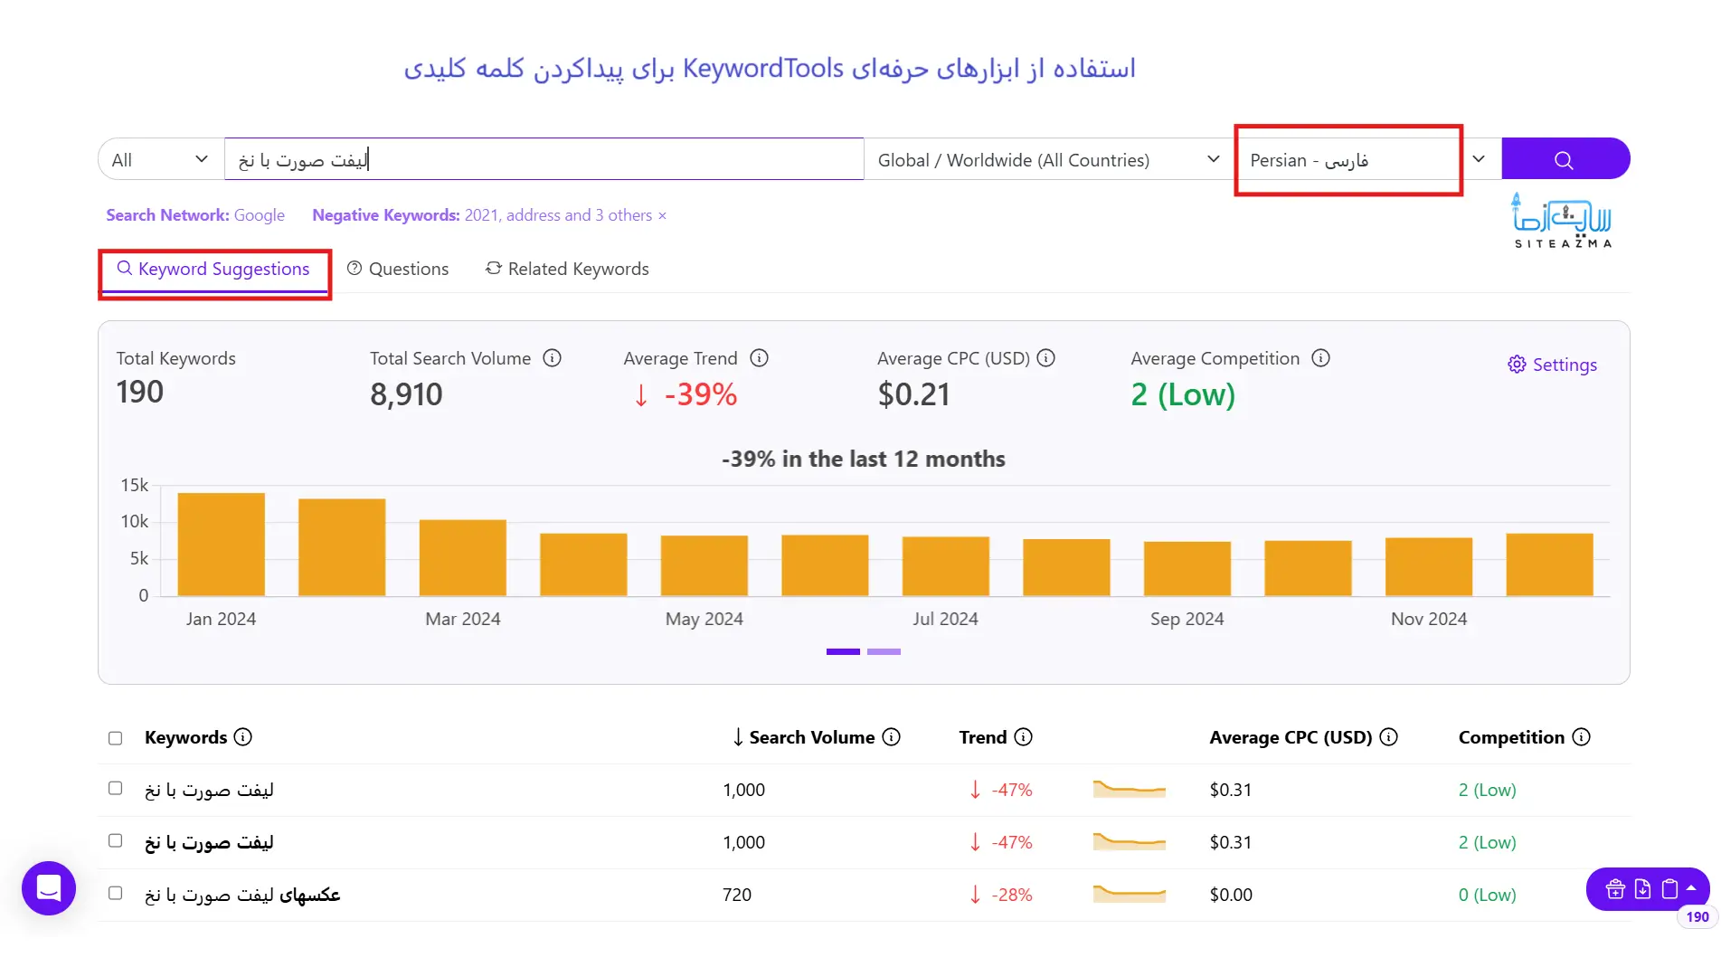Click the add-to-basket icon in the floating bar

pos(1615,889)
